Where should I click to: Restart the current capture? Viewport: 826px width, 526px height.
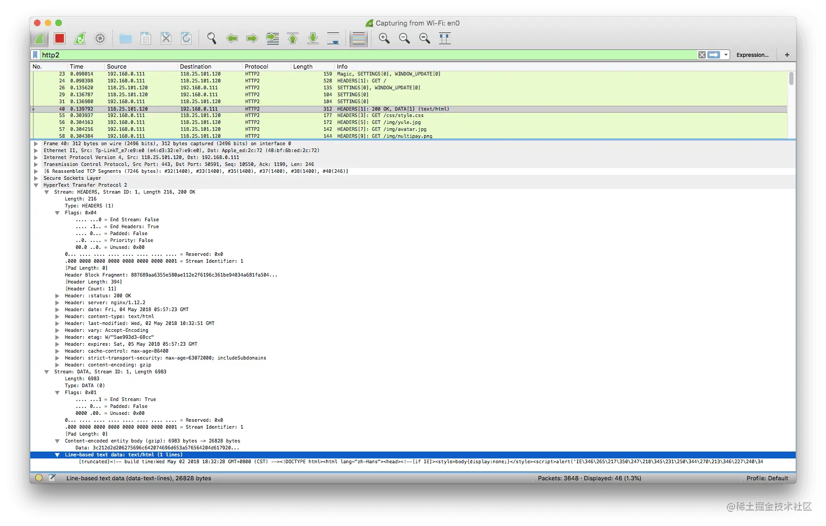(80, 38)
